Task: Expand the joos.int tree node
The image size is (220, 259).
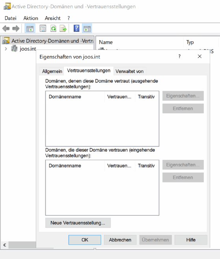Action: 6,49
